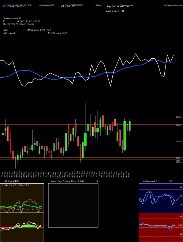Open the ADX indicator chart with green line

(22, 198)
